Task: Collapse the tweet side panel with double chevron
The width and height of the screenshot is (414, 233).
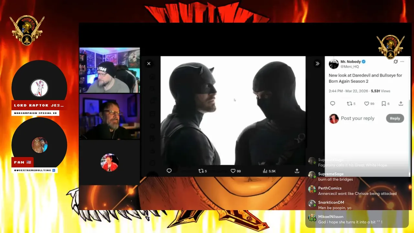Action: click(317, 63)
